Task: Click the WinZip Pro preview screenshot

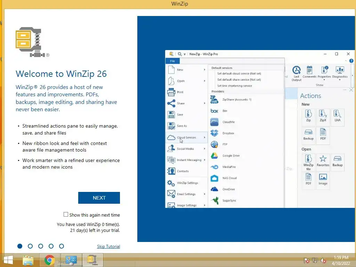Action: pyautogui.click(x=260, y=129)
